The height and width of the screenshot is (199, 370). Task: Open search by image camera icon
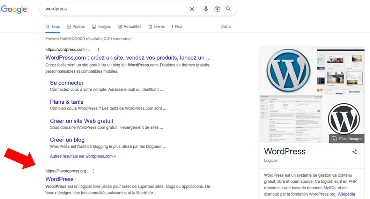point(217,9)
